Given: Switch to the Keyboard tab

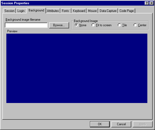Looking at the screenshot, I should coord(79,11).
